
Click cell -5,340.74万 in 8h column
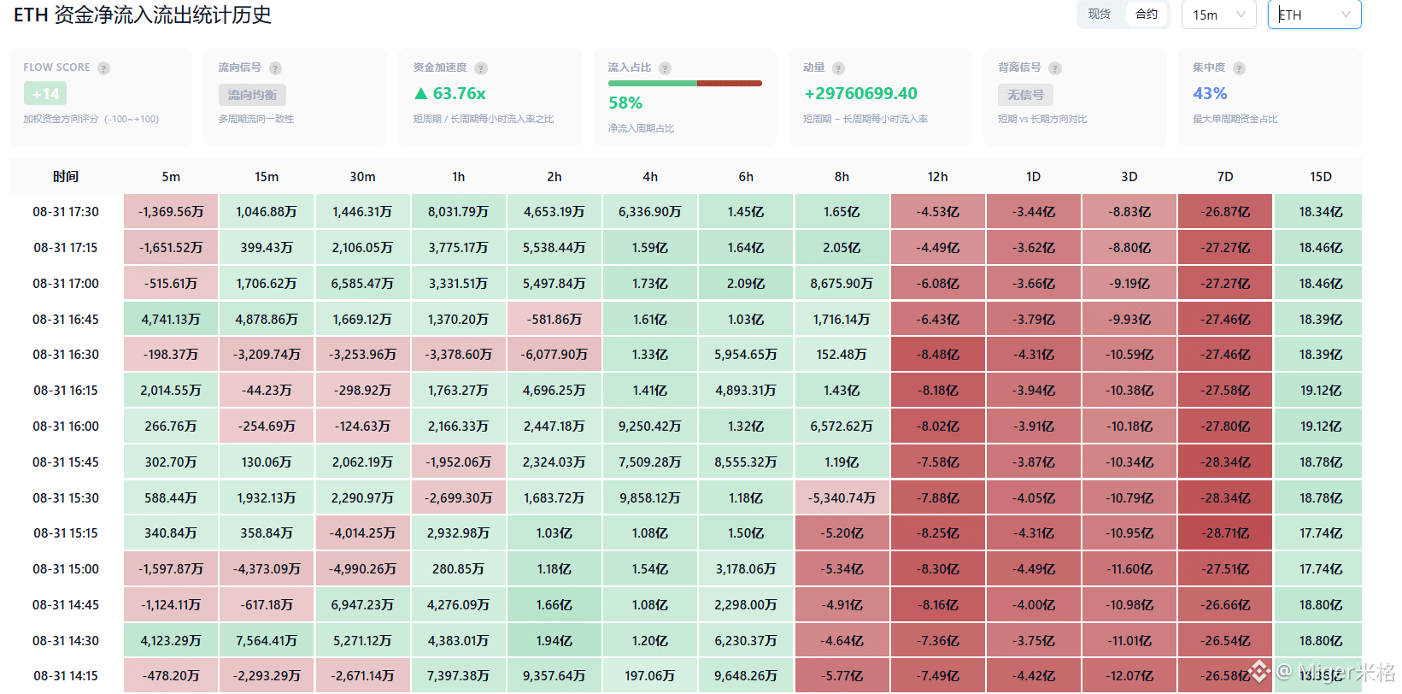[842, 497]
